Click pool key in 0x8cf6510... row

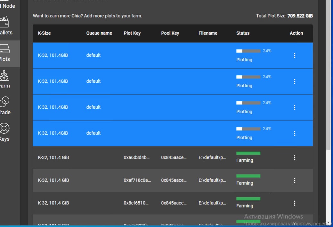(x=174, y=203)
